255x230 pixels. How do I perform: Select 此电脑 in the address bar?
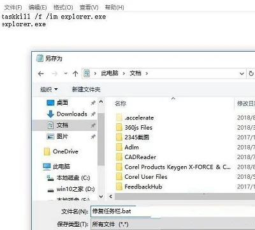(x=110, y=73)
